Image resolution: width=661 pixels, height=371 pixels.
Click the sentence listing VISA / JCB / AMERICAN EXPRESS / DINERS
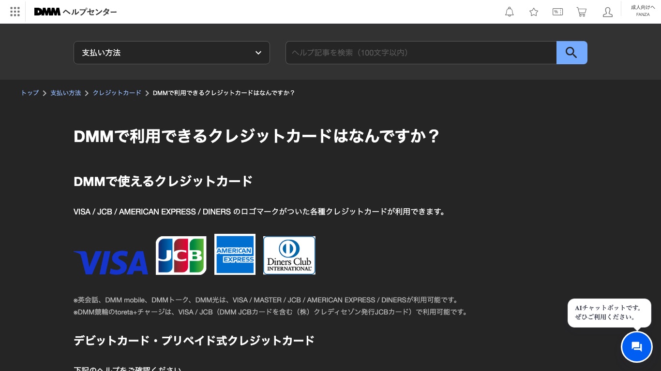[x=260, y=212]
